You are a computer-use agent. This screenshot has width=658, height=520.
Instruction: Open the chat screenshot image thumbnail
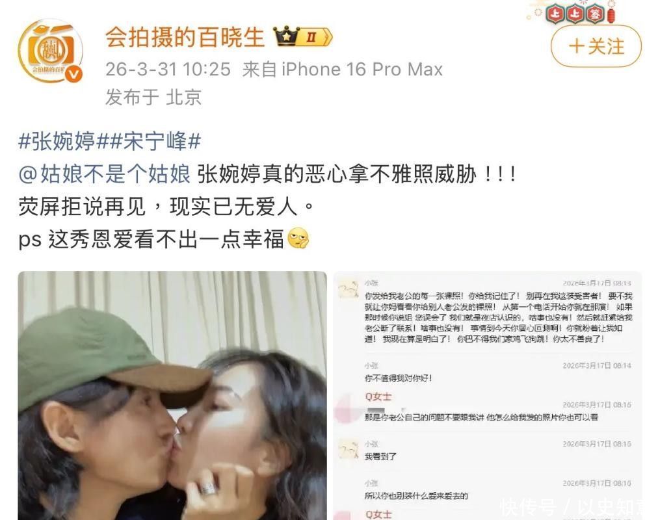point(488,395)
